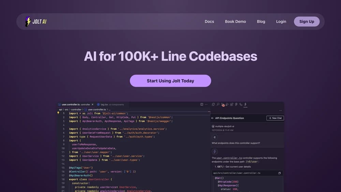Click the 'controller' breadcrumb

point(76,109)
